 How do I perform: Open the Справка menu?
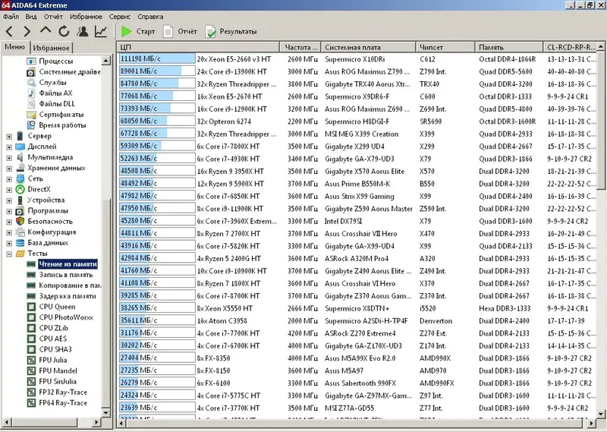(x=150, y=17)
